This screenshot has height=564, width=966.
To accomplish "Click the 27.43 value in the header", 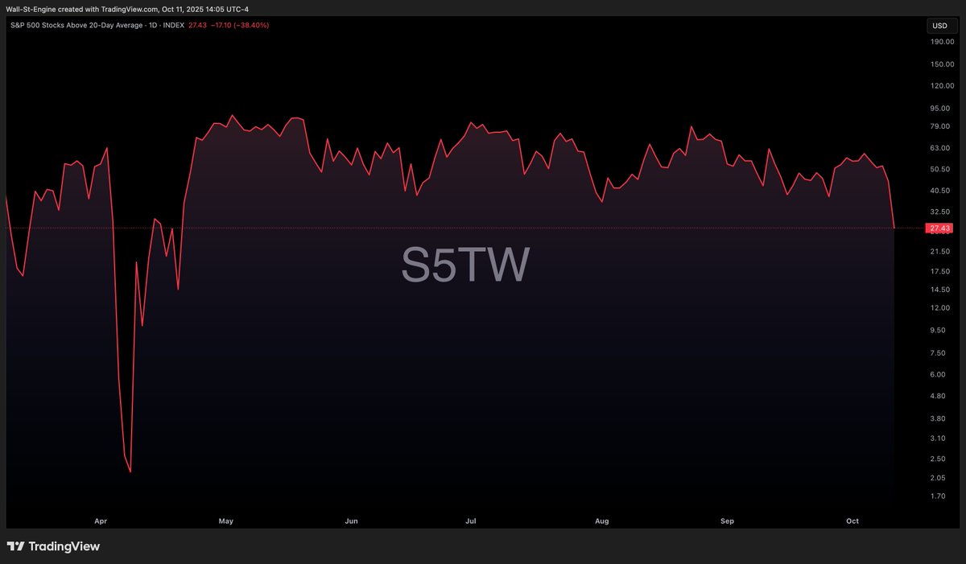I will click(197, 26).
